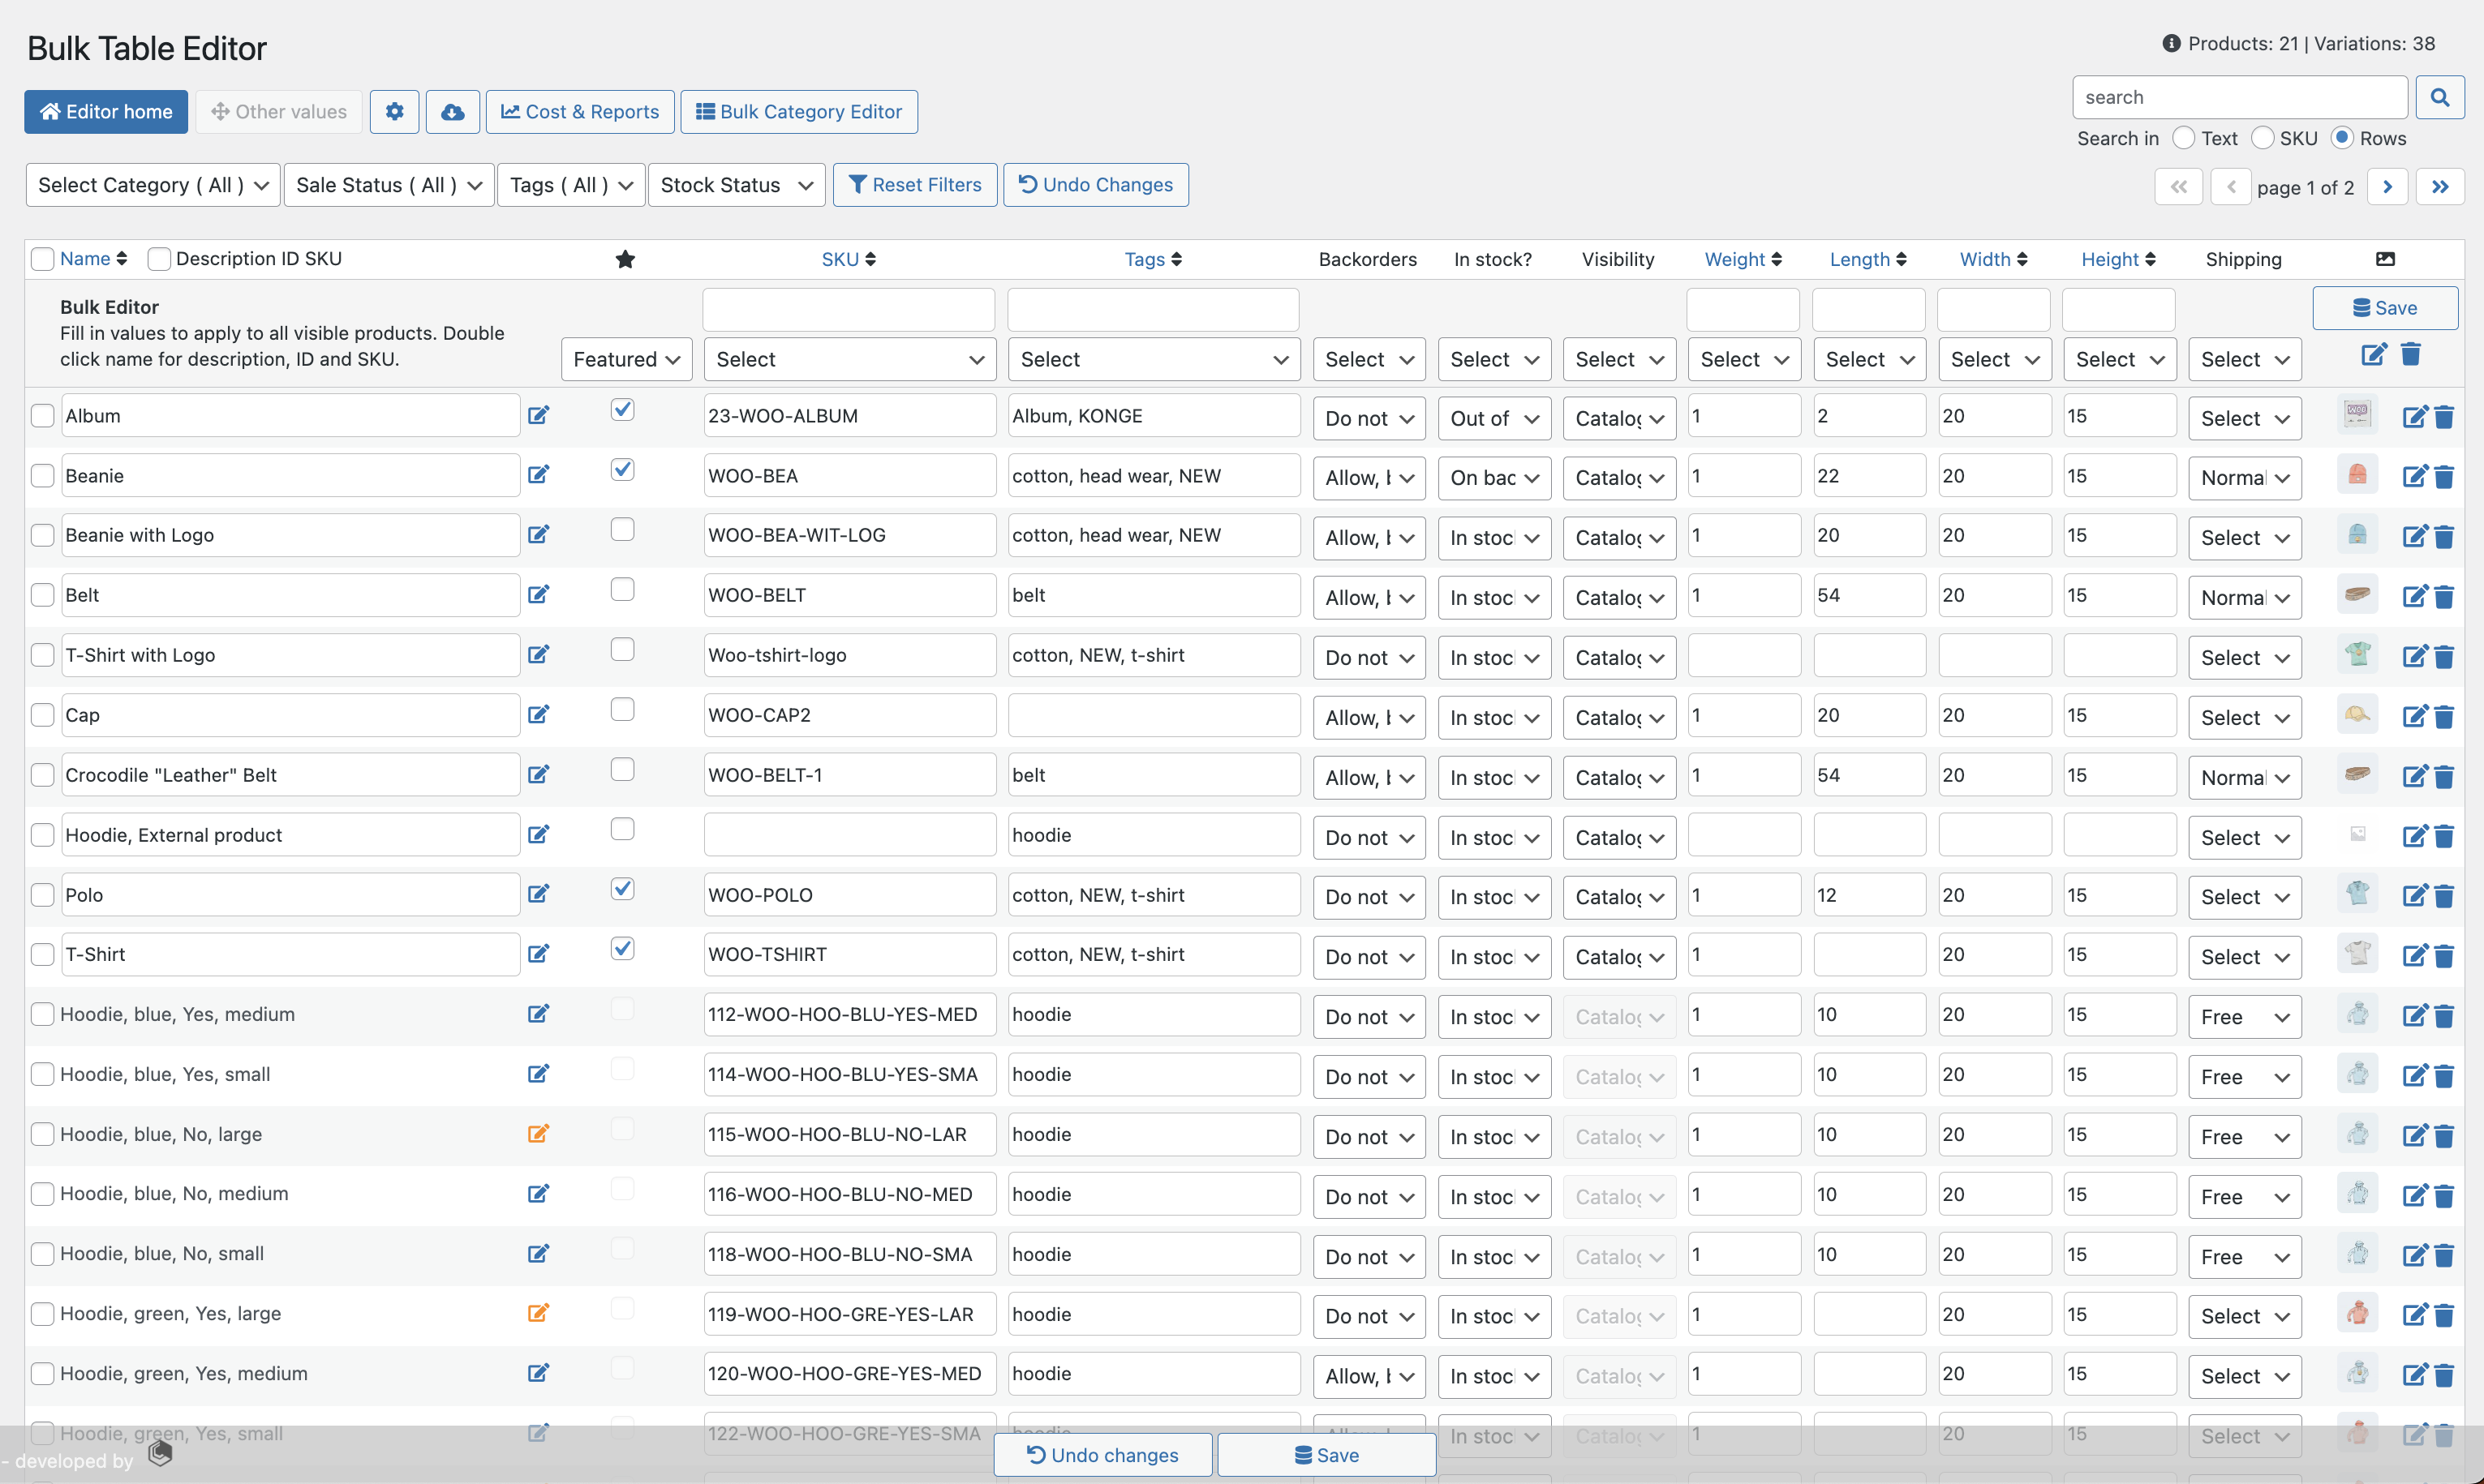
Task: Open the Backorders dropdown for Polo
Action: (1369, 896)
